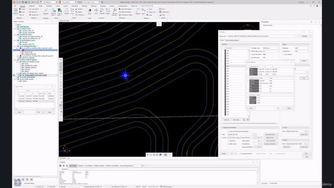Switch to the Distance tab in Output panel
Viewport: 334px width, 188px height.
click(x=81, y=166)
